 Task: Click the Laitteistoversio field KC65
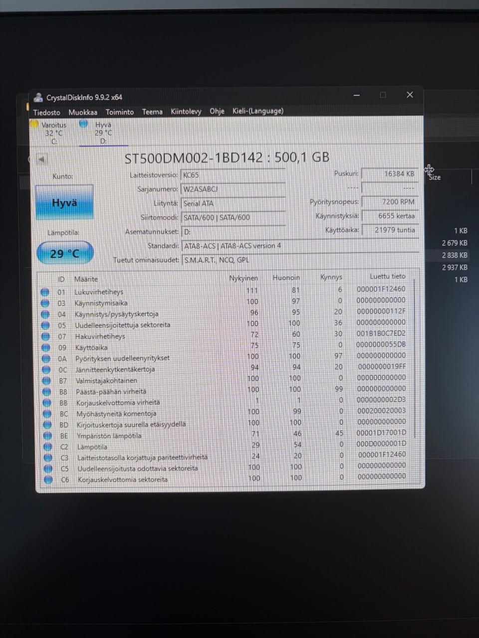233,175
